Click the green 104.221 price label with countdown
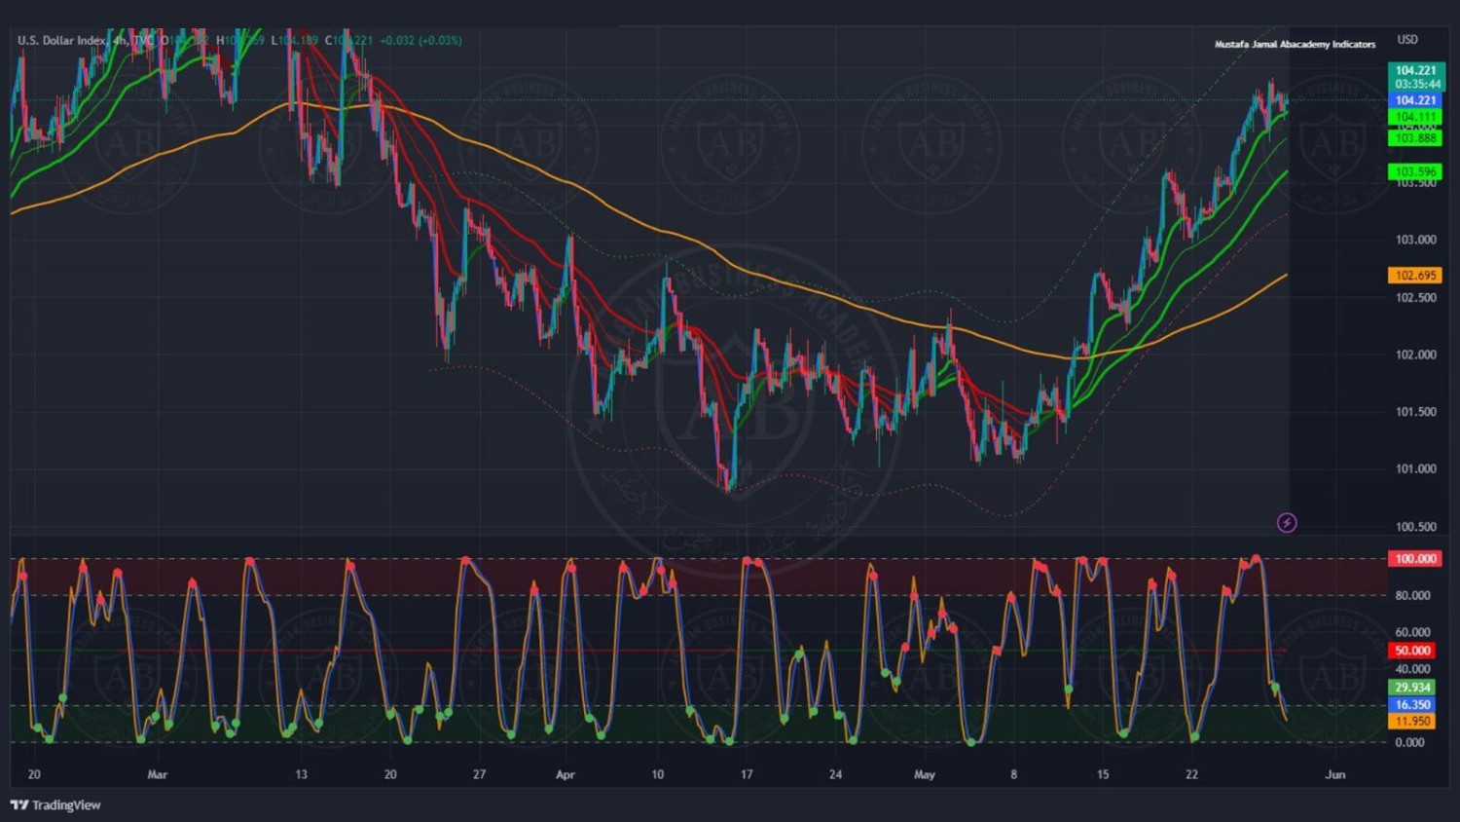 coord(1415,77)
